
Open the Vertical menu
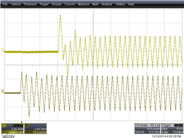tap(16, 5)
